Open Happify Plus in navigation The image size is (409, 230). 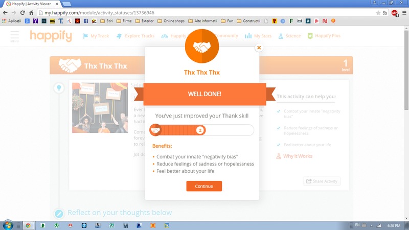click(324, 36)
